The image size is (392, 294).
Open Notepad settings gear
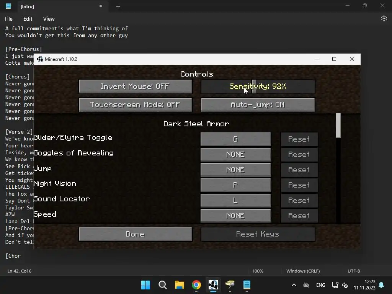(384, 18)
